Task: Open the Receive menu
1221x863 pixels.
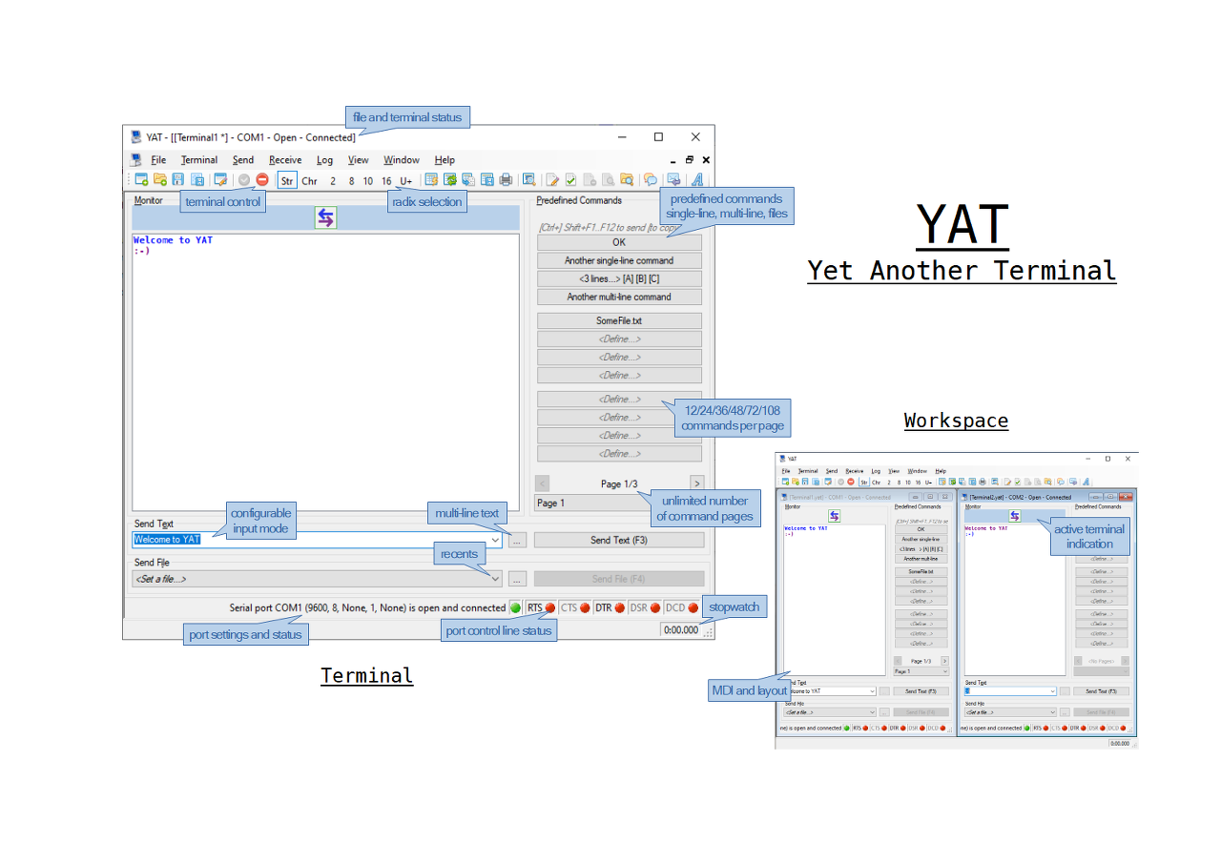Action: click(285, 160)
